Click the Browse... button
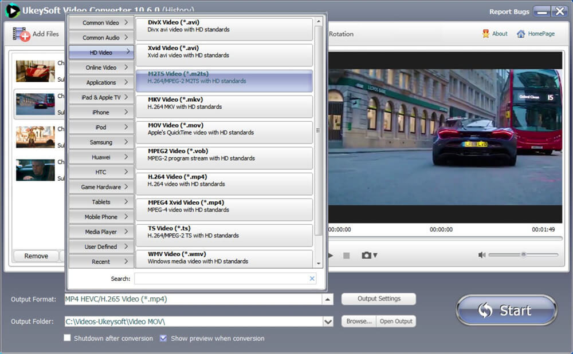The width and height of the screenshot is (573, 354). click(359, 321)
